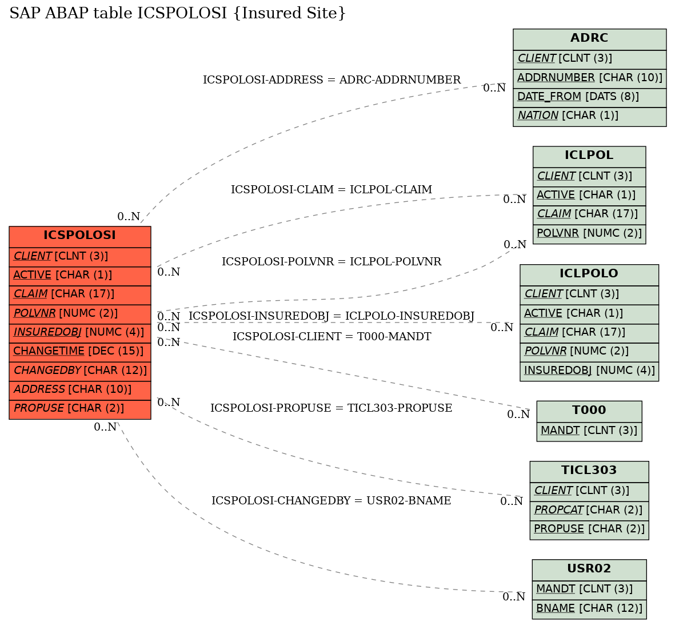The height and width of the screenshot is (625, 675).
Task: Open the USR02 table header
Action: click(x=589, y=570)
